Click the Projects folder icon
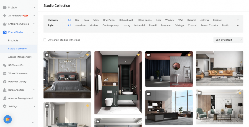Screen dimensions: 249x127 5,7
